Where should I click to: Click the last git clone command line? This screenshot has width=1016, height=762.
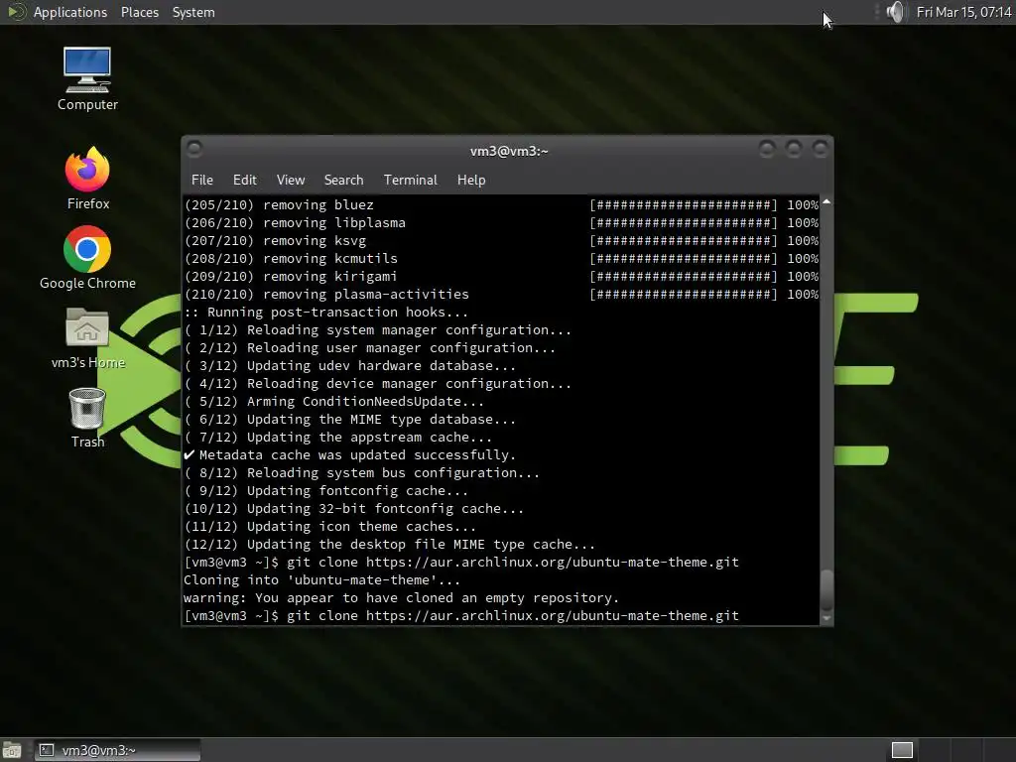461,615
